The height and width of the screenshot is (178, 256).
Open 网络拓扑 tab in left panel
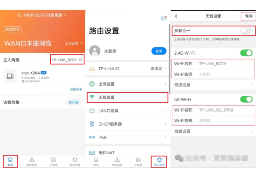(32, 162)
